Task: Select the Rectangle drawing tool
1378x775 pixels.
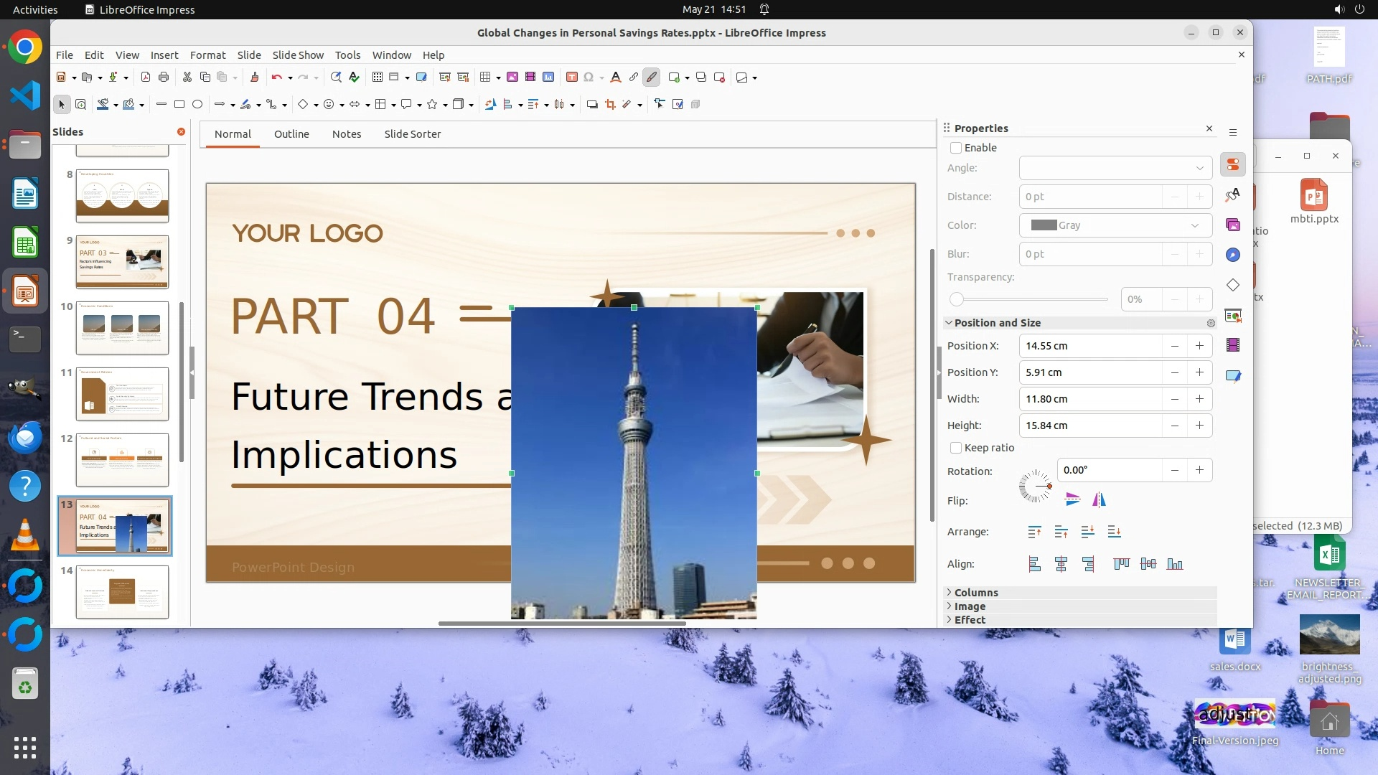Action: click(179, 105)
